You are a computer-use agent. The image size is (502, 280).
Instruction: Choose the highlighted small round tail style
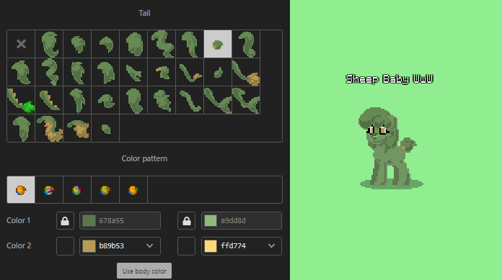click(218, 44)
